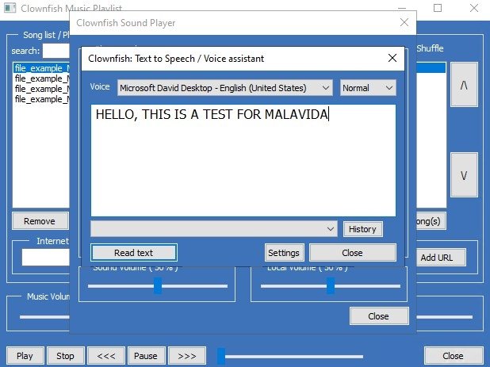Click the Music Playlist window app icon
Image resolution: width=490 pixels, height=367 pixels.
click(10, 8)
